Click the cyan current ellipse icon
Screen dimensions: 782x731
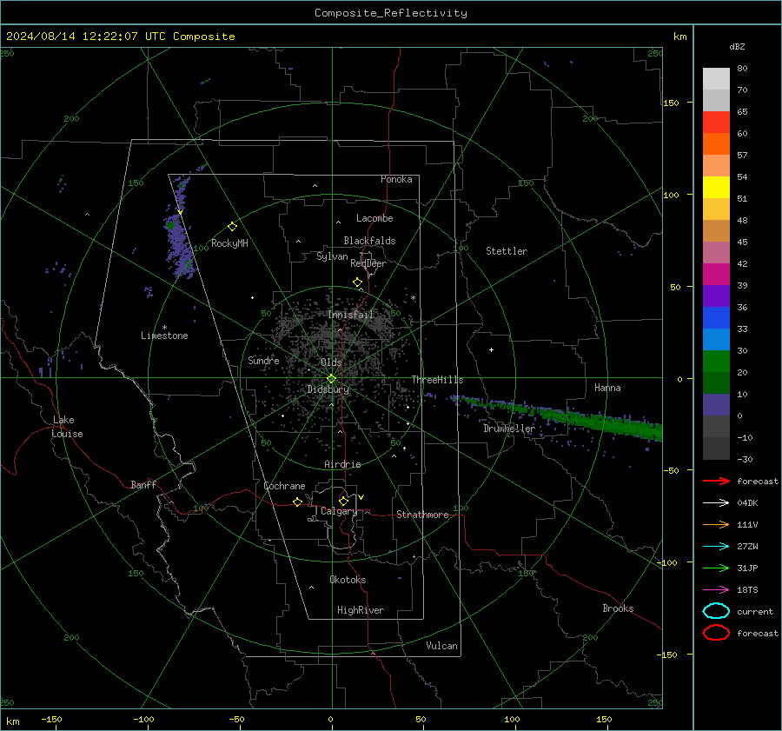click(716, 611)
